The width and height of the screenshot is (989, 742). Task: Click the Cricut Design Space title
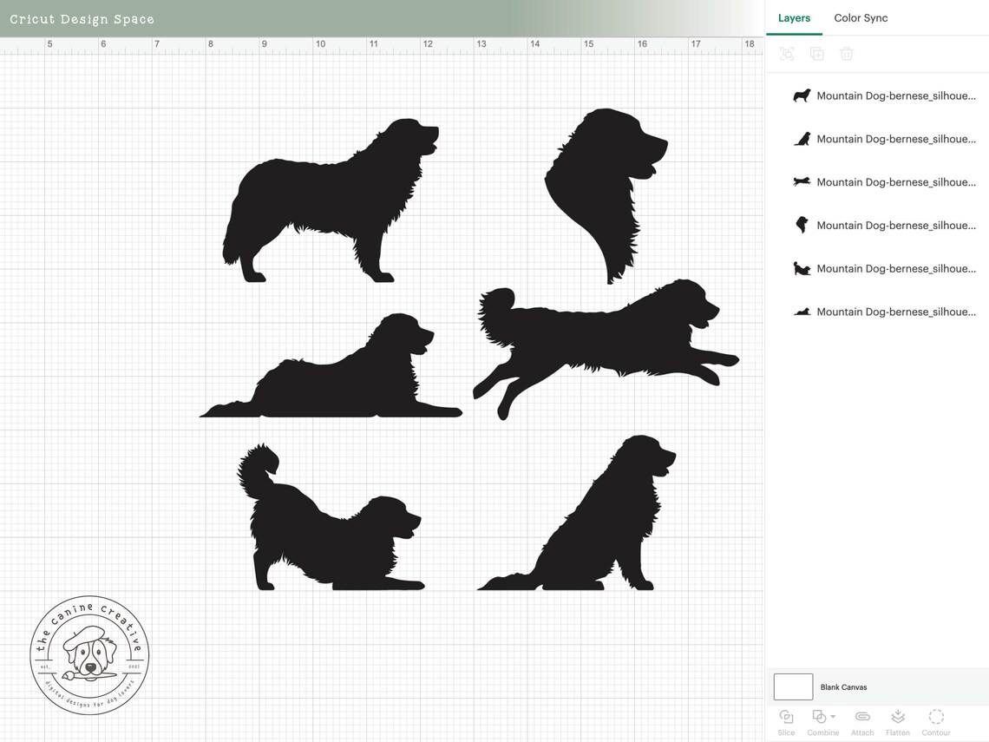pyautogui.click(x=82, y=19)
